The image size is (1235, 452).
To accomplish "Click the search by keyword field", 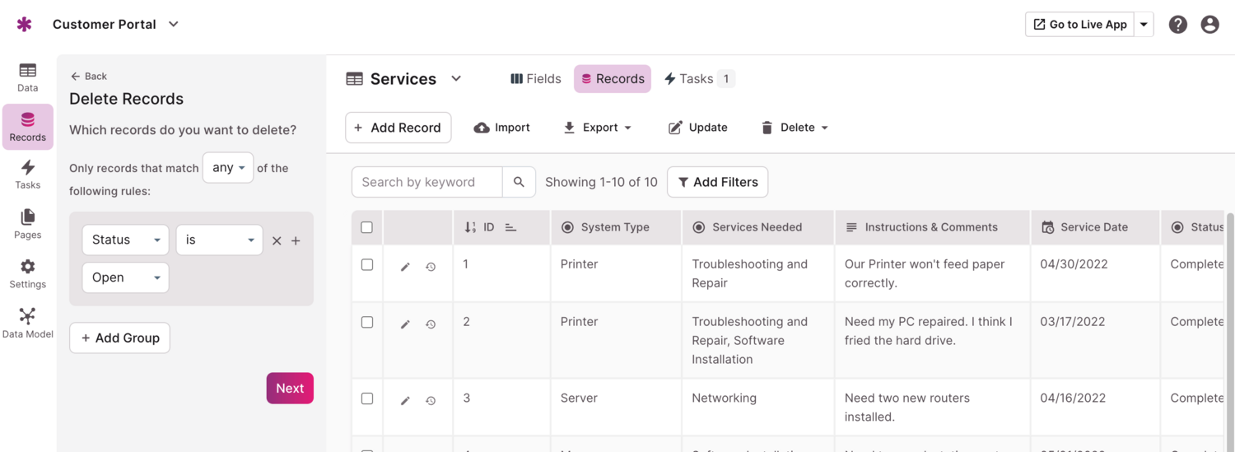I will click(426, 182).
